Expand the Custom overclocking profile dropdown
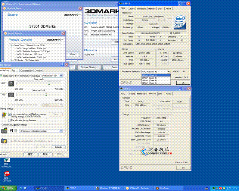 click(41, 131)
